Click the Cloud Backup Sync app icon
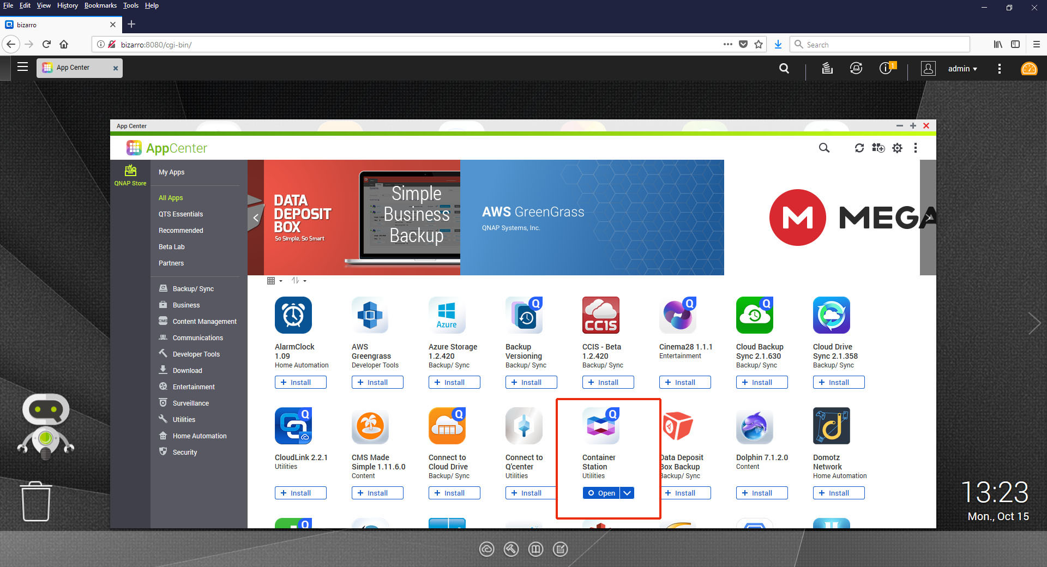This screenshot has width=1047, height=567. pyautogui.click(x=755, y=315)
